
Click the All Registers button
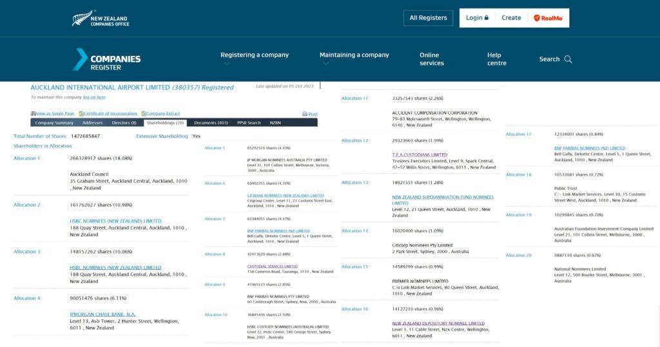(x=428, y=18)
